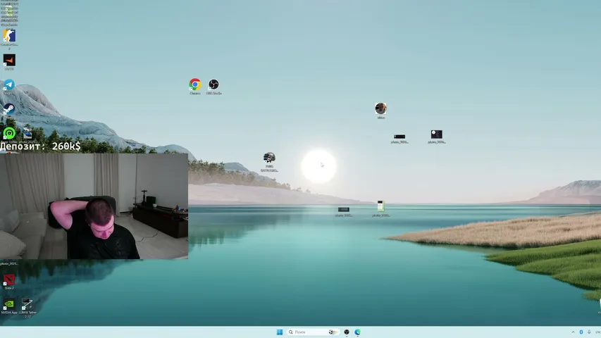
Task: Select the green-white document photo file
Action: coord(380,206)
